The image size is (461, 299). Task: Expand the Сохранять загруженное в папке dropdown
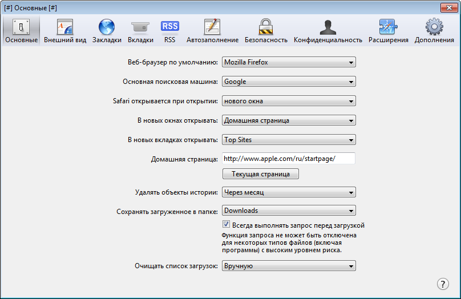[x=289, y=211]
